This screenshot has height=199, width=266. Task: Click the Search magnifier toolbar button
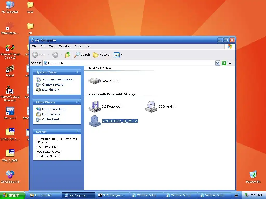[82, 55]
